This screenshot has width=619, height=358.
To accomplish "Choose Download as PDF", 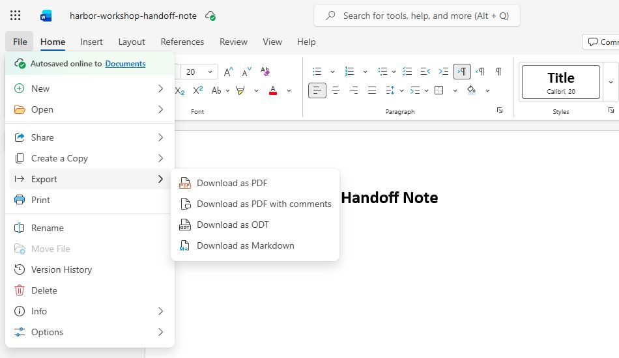I will 255,183.
